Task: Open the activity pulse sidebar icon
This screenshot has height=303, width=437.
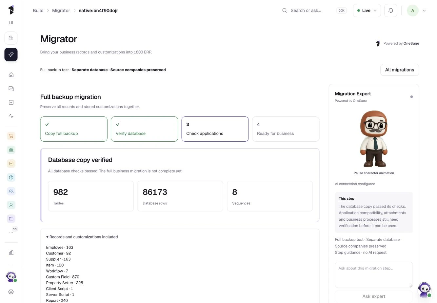Action: (x=11, y=116)
